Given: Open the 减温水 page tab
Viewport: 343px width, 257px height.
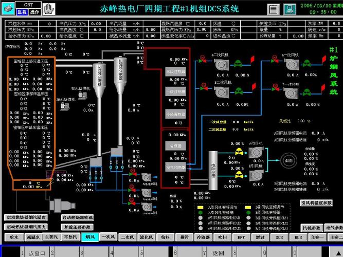Looking at the screenshot, I should [33, 237].
